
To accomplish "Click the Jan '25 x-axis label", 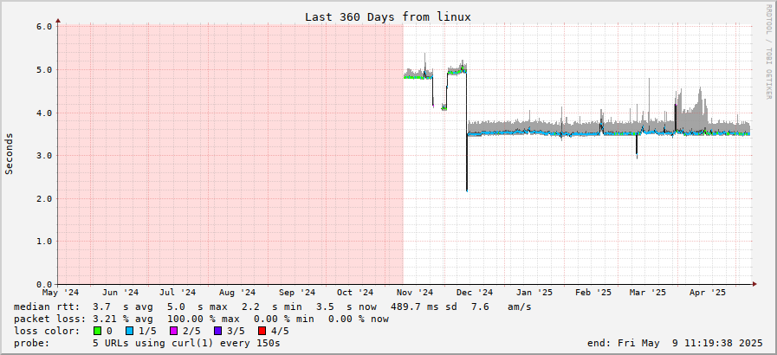I will point(534,293).
